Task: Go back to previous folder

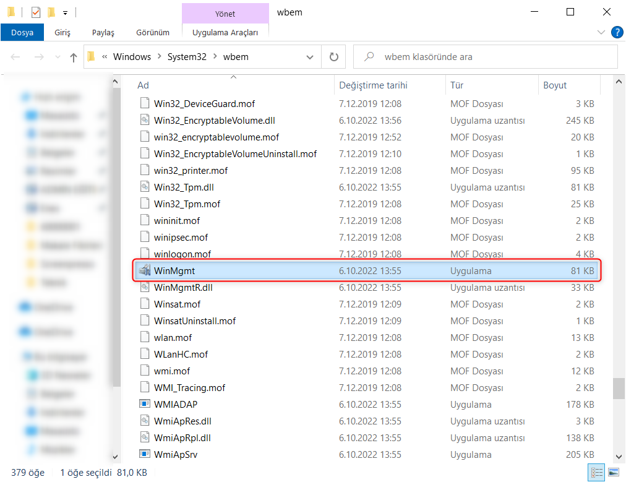Action: pos(15,57)
